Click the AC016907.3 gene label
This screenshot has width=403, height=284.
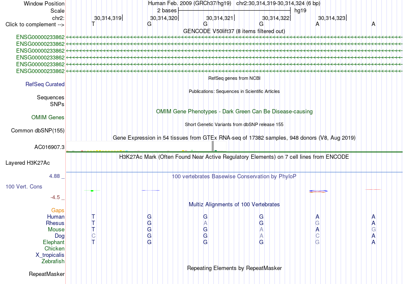tap(49, 147)
